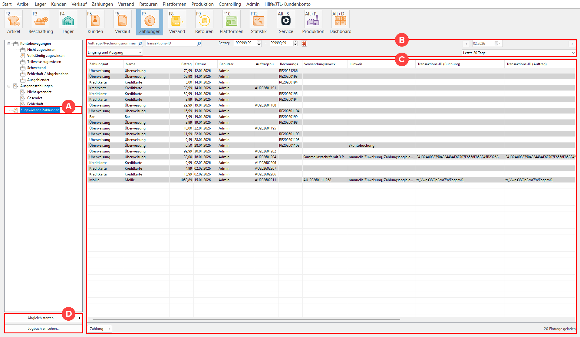Open the Eingang und Ausgang dropdown

115,52
